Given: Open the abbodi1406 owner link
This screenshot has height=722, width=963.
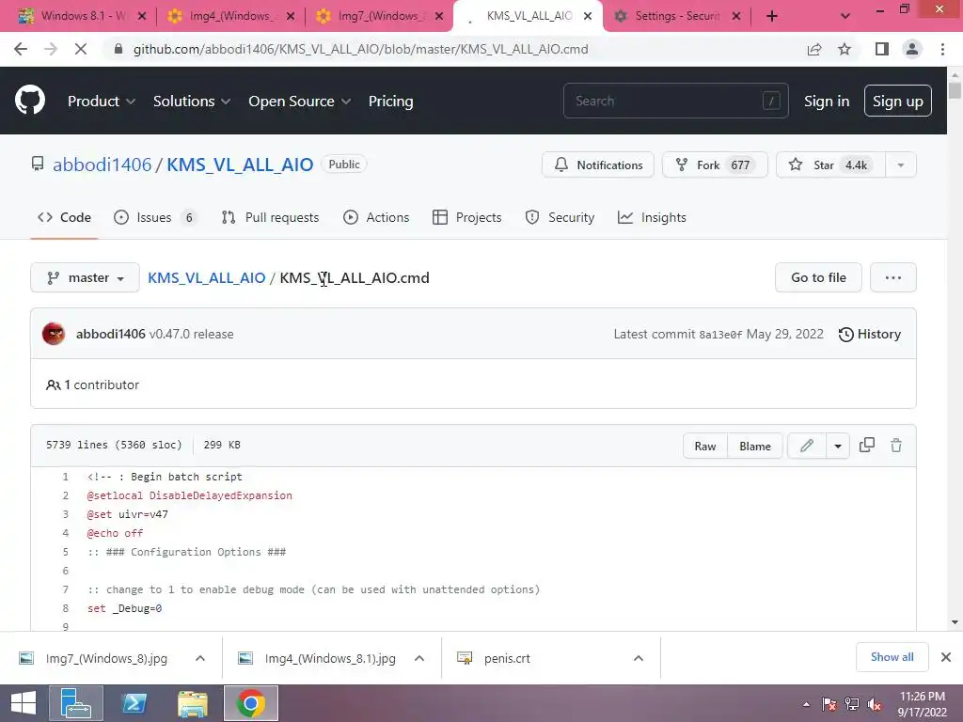Looking at the screenshot, I should (102, 165).
